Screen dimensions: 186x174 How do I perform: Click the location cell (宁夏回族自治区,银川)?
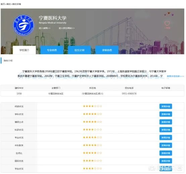click(92, 94)
